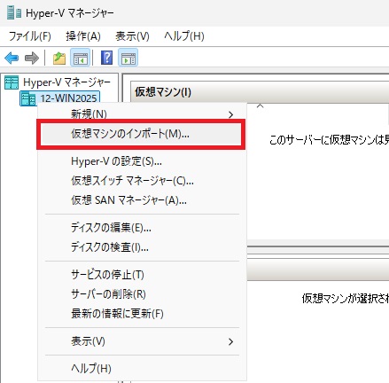The height and width of the screenshot is (383, 389).
Task: Select the 12-WIN2025 server node
Action: point(68,98)
